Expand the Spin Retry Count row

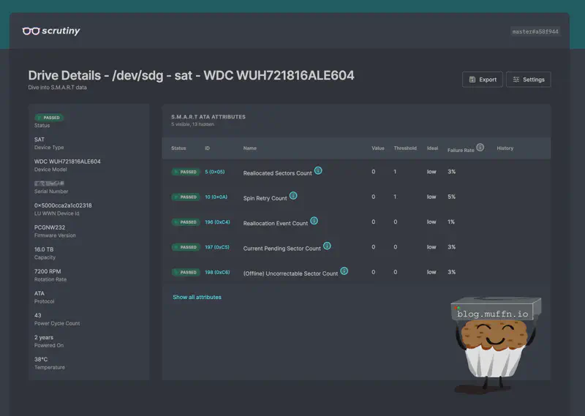point(265,197)
